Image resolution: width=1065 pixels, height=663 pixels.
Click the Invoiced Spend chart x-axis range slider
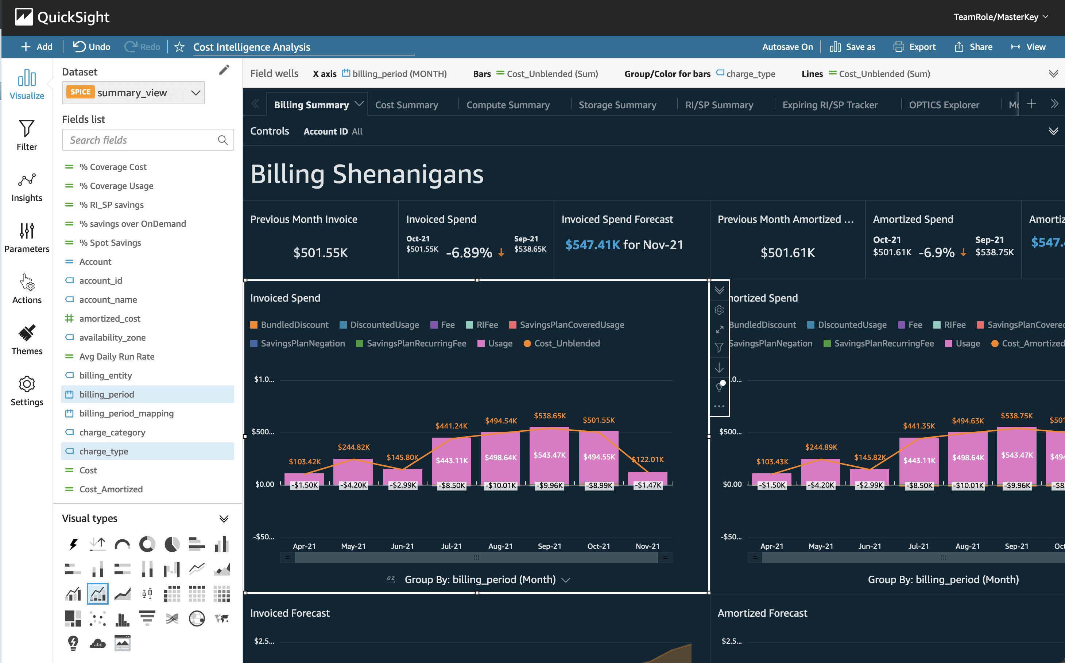(x=476, y=558)
